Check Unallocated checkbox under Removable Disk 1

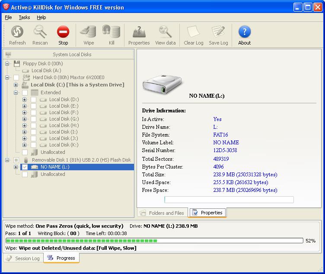[25, 174]
